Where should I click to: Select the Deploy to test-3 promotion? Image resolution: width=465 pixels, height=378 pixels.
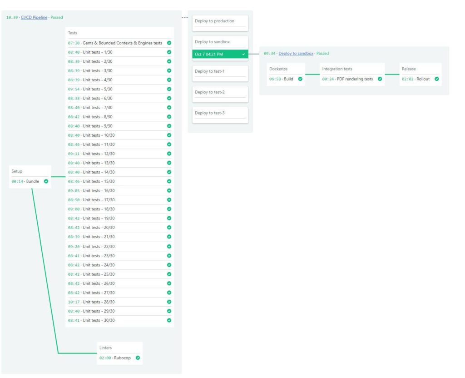click(x=220, y=114)
